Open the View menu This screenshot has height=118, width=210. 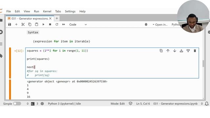pos(27,11)
